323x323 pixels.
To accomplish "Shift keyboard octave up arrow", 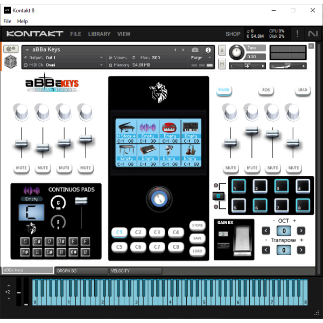I will click(9, 285).
